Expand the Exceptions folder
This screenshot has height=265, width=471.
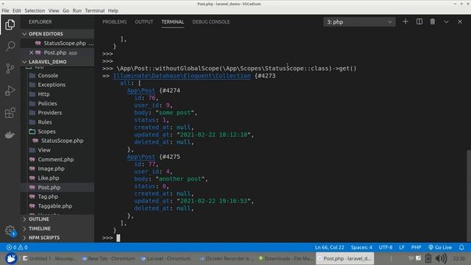point(52,85)
